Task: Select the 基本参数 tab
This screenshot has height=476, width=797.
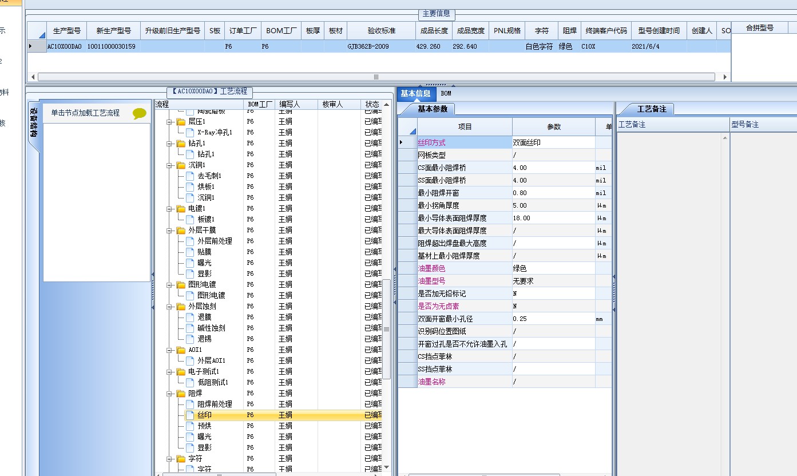Action: point(433,109)
